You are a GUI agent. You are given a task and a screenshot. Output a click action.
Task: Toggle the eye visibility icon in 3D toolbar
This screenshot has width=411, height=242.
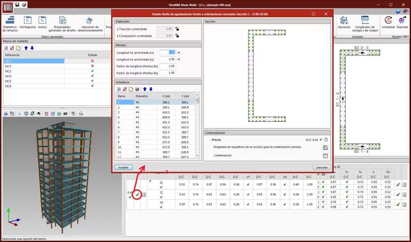[x=65, y=114]
